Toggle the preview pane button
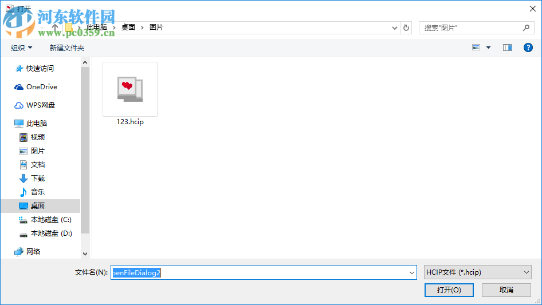542x305 pixels. pos(508,47)
